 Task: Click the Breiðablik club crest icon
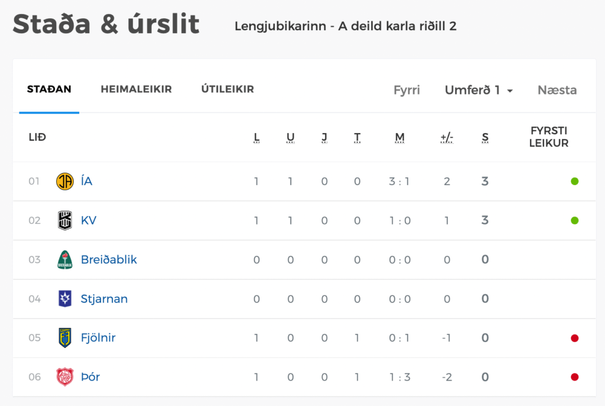[65, 259]
